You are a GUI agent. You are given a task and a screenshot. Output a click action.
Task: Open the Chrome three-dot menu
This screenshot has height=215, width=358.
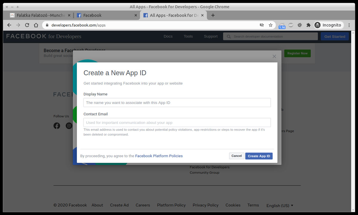pos(349,25)
